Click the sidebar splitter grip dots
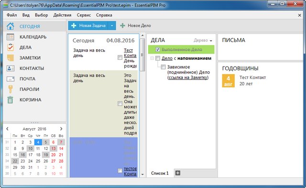The height and width of the screenshot is (188, 306). (x=34, y=122)
